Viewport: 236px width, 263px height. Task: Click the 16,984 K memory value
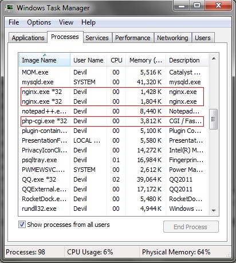(x=149, y=160)
